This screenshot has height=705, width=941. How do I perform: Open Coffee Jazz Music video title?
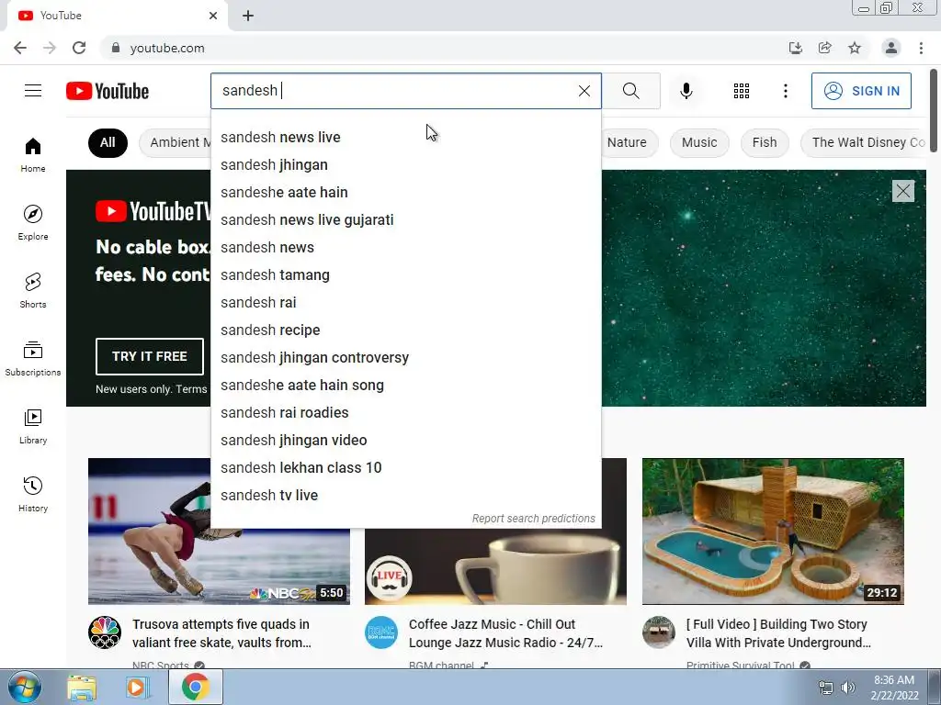505,633
